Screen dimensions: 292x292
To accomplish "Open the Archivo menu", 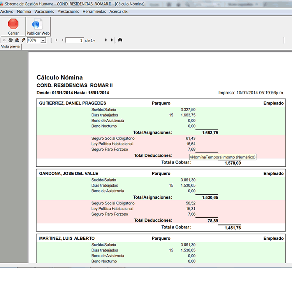I will pyautogui.click(x=7, y=12).
